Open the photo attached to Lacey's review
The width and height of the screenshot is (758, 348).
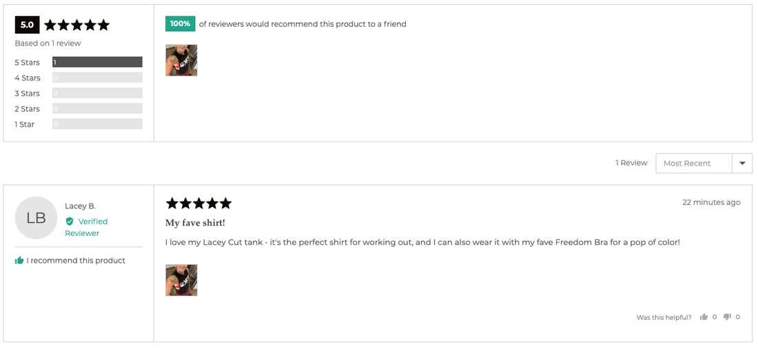[x=181, y=280]
